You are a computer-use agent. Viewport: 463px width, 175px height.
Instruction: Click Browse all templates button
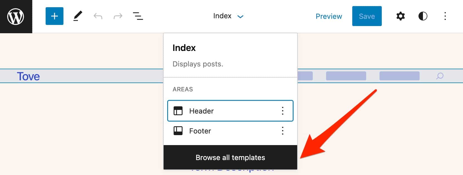[230, 157]
